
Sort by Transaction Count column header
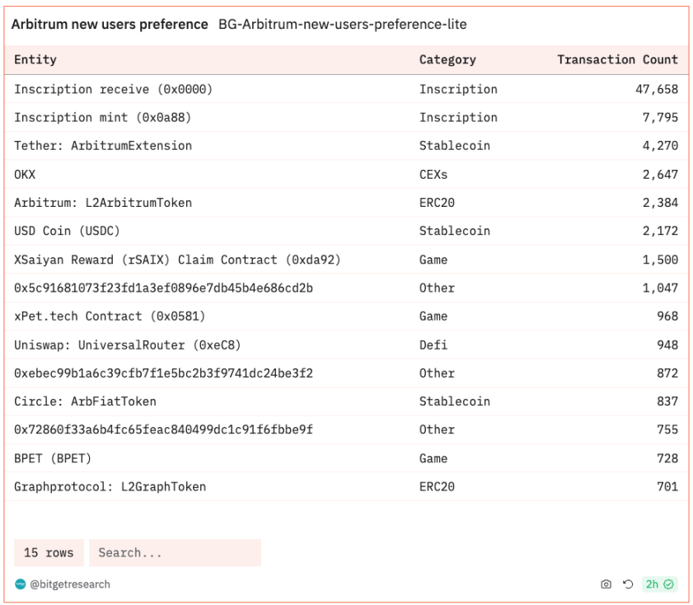[x=617, y=59]
